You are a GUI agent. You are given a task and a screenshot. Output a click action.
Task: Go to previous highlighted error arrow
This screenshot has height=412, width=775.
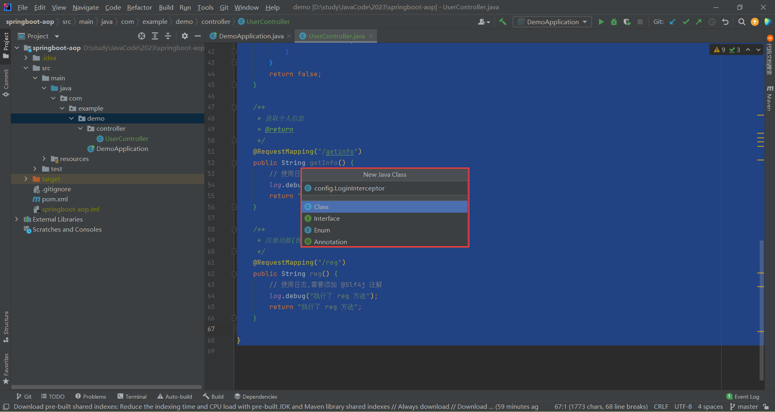[x=748, y=50]
